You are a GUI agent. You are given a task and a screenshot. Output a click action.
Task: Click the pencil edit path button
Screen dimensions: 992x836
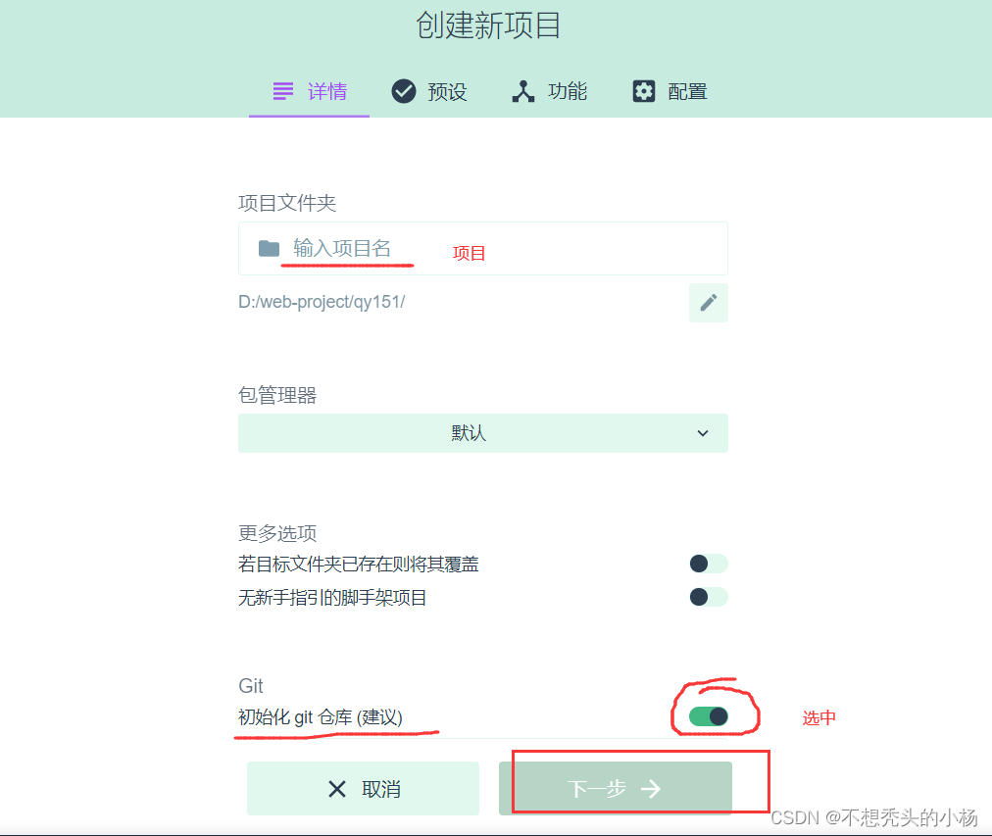[x=709, y=303]
